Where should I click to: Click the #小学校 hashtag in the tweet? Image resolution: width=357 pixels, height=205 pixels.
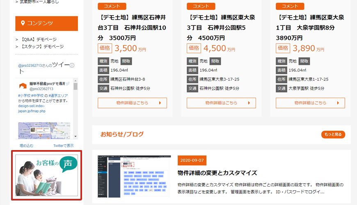[24, 96]
